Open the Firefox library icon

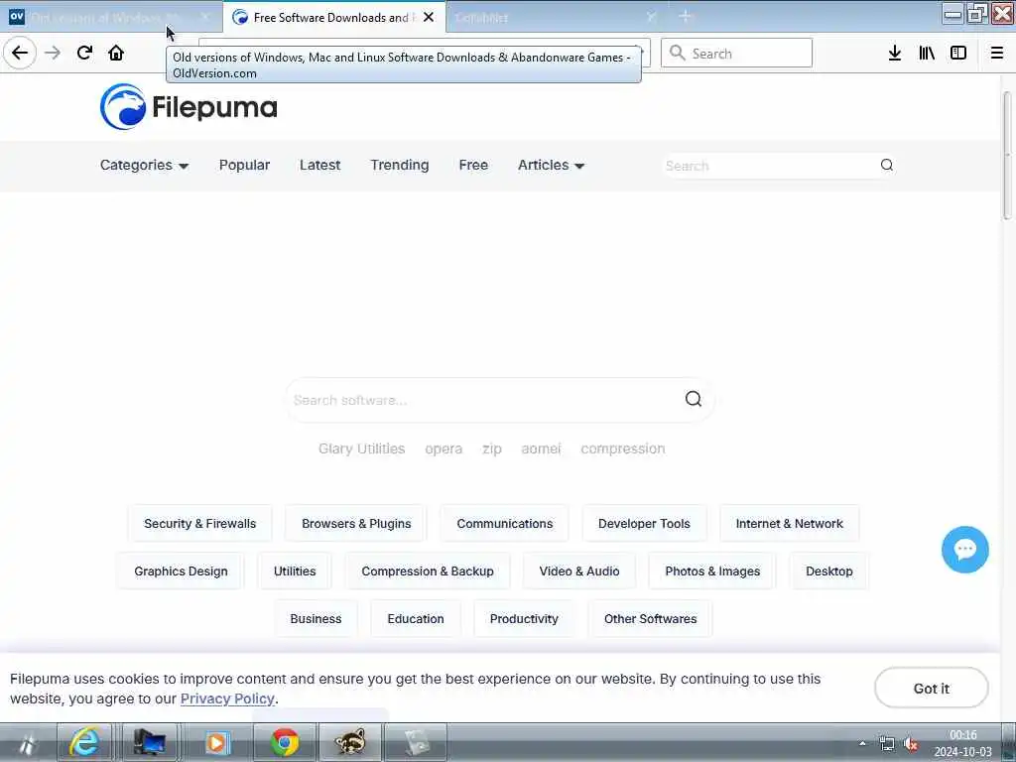pyautogui.click(x=927, y=54)
